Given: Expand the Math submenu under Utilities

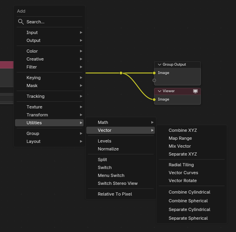Looking at the screenshot, I should point(120,122).
